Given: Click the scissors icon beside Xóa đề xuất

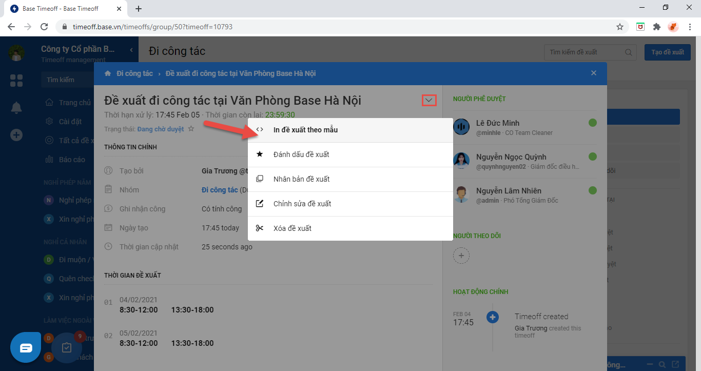Looking at the screenshot, I should [x=260, y=228].
